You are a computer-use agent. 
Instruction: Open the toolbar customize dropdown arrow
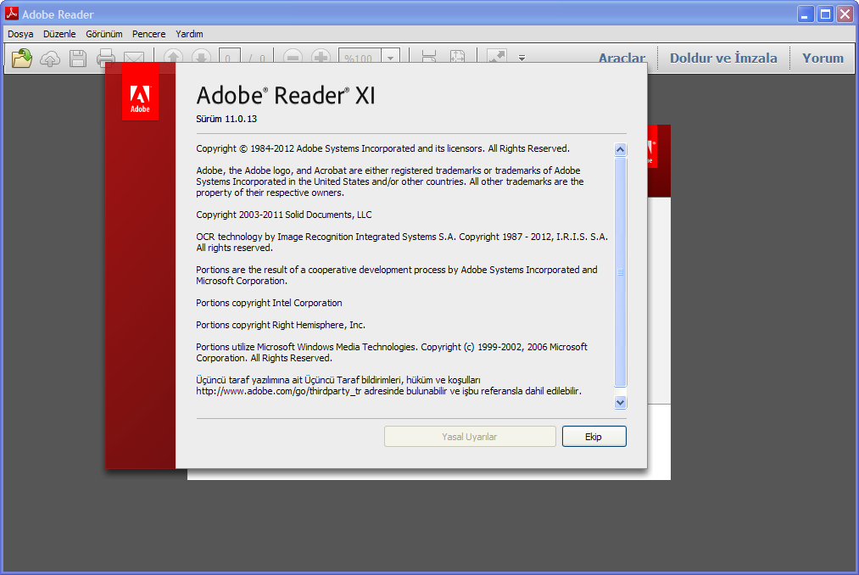tap(522, 57)
